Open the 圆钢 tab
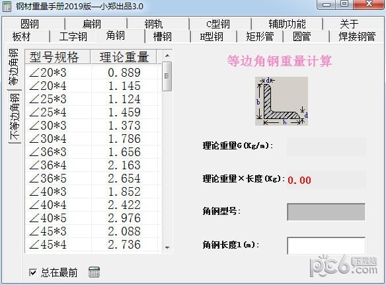 [x=30, y=24]
